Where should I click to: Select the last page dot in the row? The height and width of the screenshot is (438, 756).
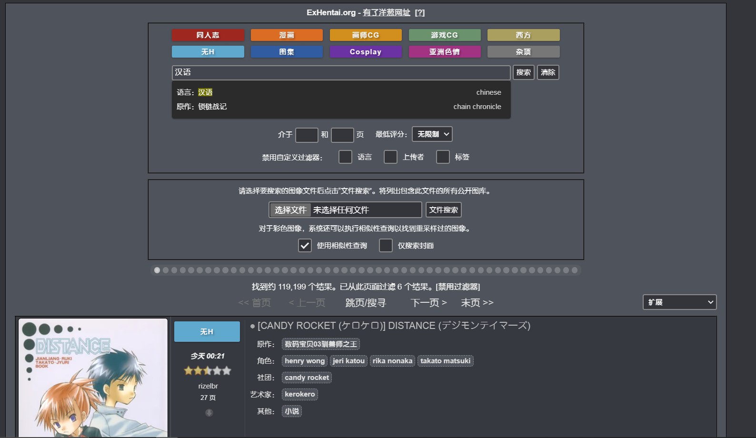[x=575, y=270]
